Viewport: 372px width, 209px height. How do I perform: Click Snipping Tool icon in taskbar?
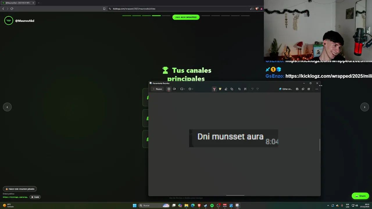click(237, 206)
